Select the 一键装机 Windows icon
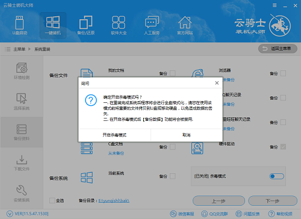The width and height of the screenshot is (301, 219). point(53,22)
